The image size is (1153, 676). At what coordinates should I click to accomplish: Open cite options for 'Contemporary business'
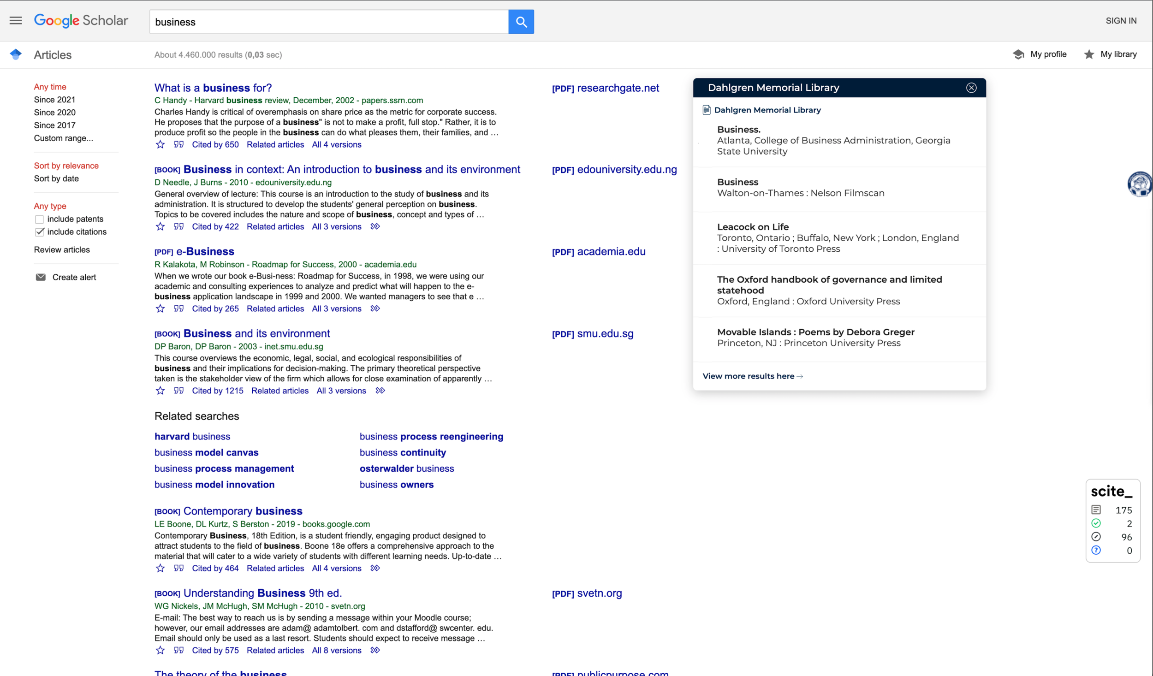pos(179,569)
